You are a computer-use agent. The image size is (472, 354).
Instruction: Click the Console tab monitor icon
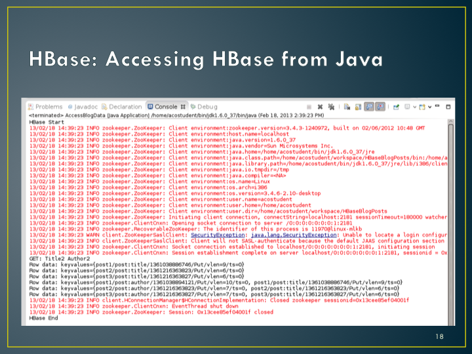pyautogui.click(x=150, y=107)
